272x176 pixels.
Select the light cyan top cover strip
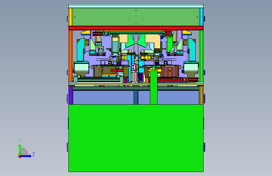[x=136, y=6]
